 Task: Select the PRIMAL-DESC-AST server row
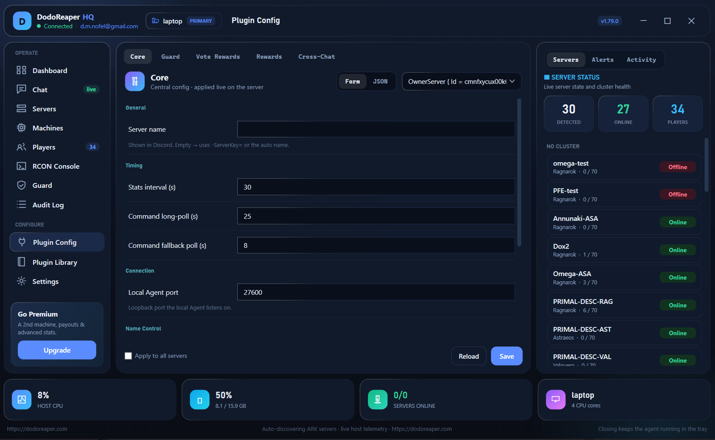(x=624, y=333)
